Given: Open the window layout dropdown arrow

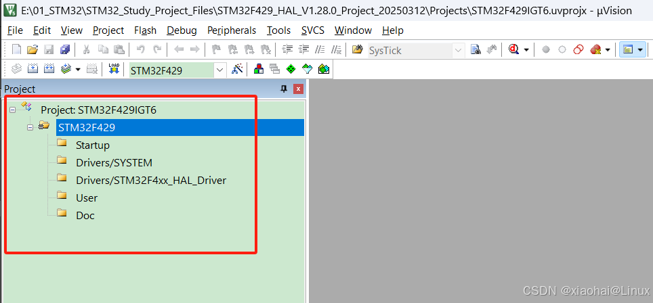Looking at the screenshot, I should pos(639,50).
